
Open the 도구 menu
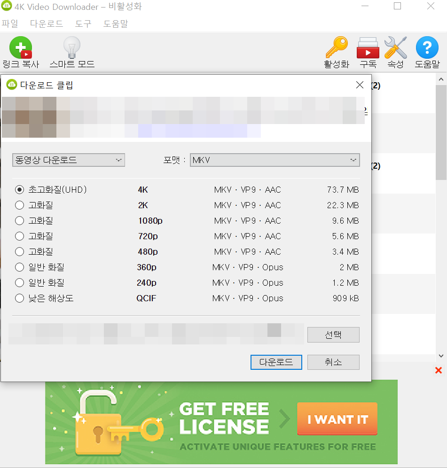click(83, 23)
